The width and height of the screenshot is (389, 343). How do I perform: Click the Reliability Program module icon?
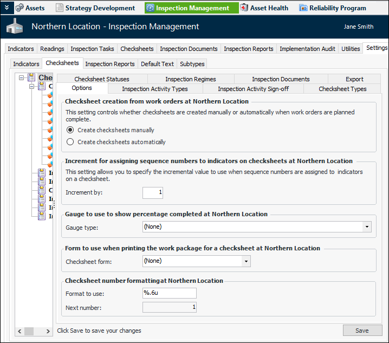point(303,8)
